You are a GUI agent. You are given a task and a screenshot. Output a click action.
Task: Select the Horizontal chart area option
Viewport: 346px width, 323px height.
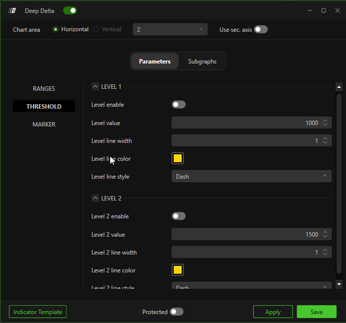coord(56,29)
